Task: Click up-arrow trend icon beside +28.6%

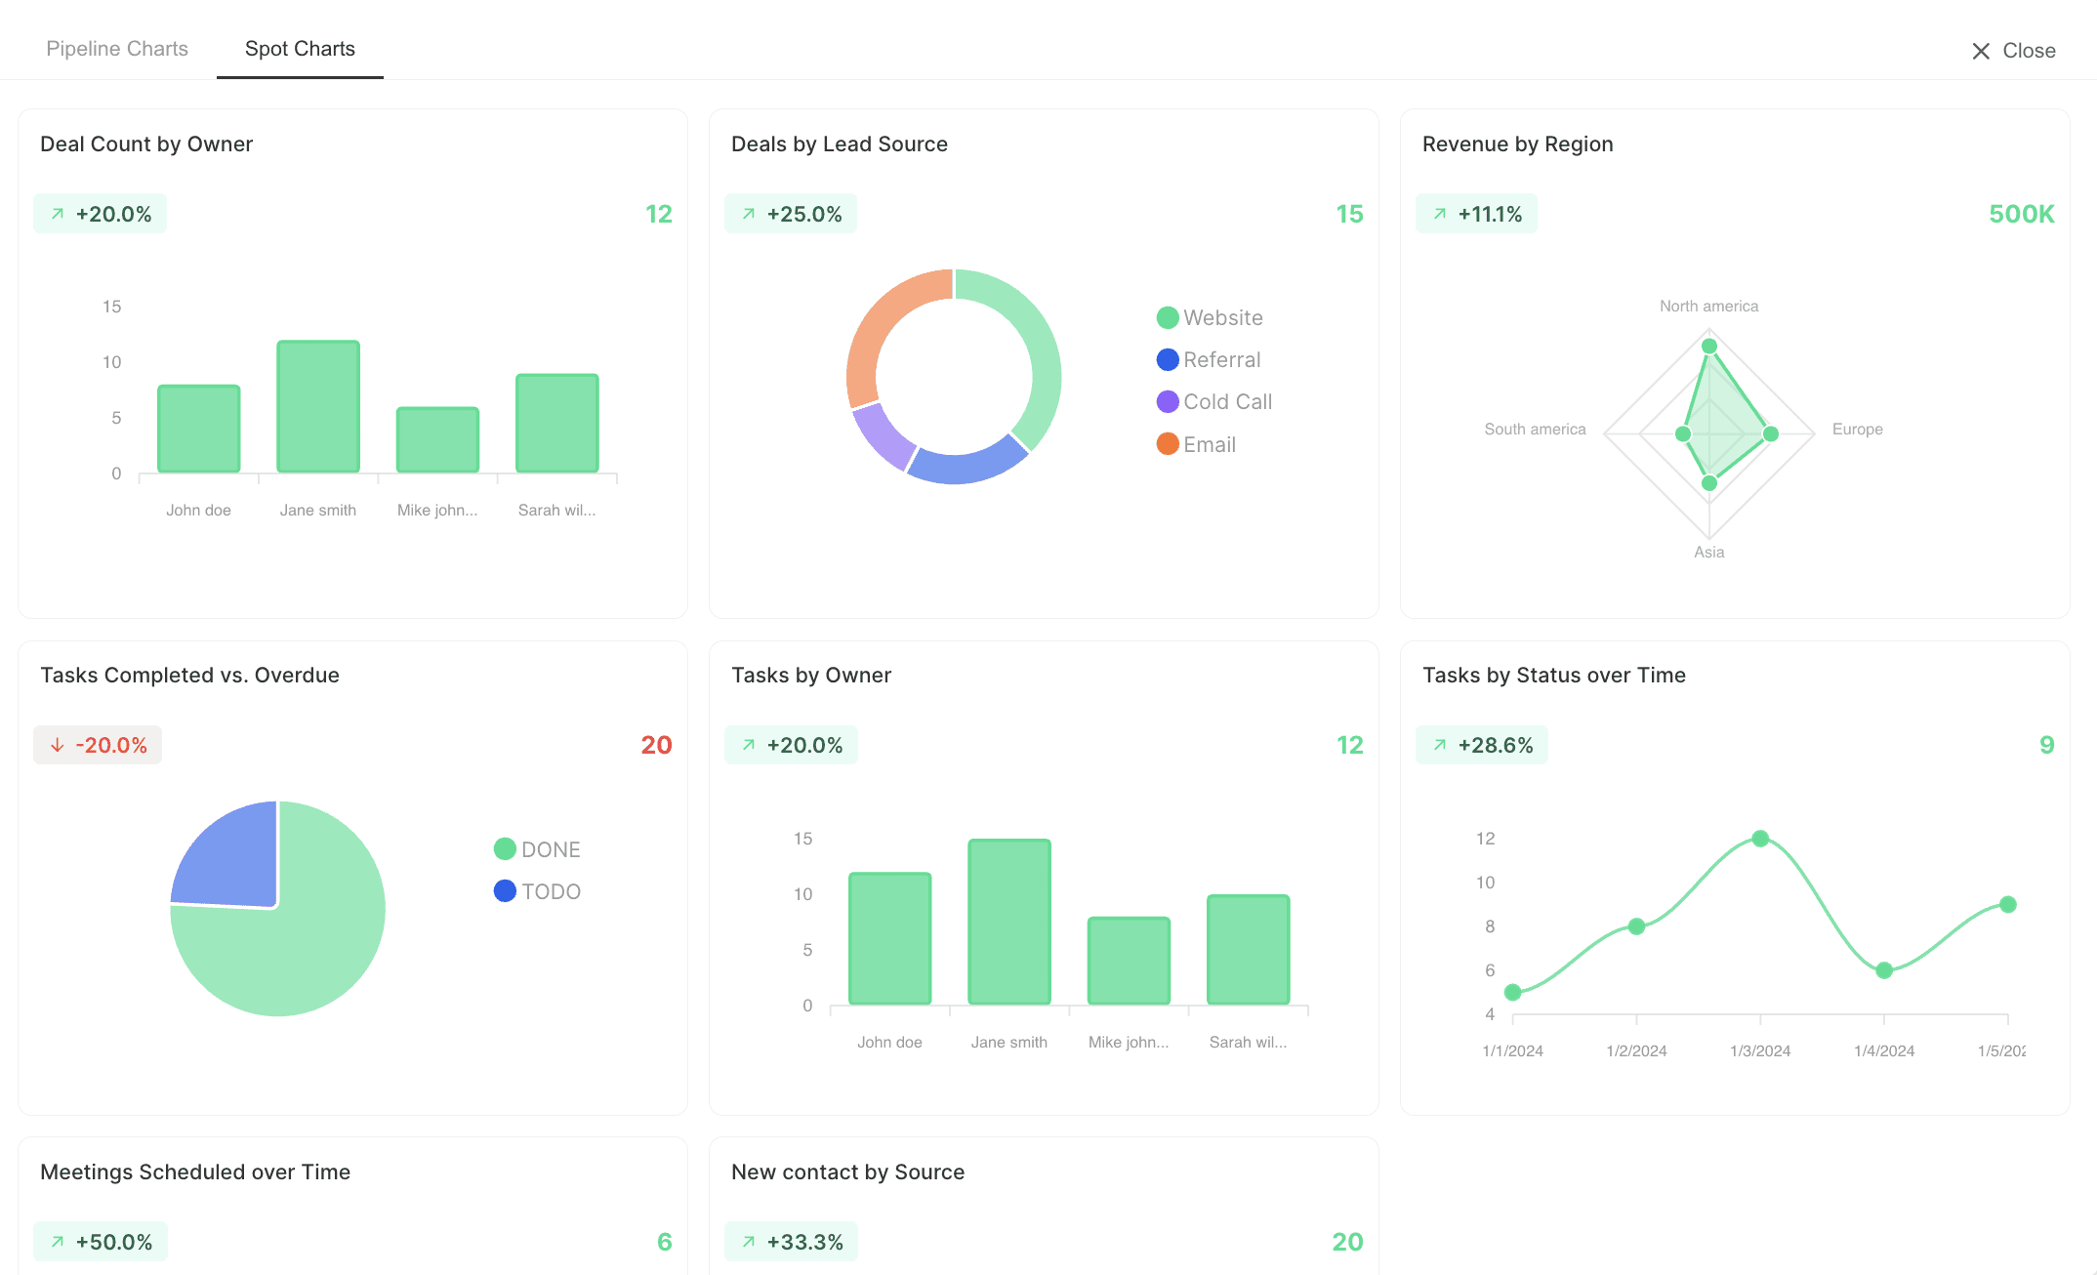Action: [x=1440, y=746]
